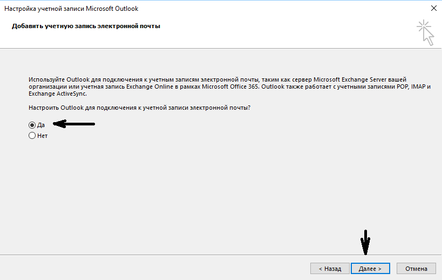Click the "Exchange ActiveSync" text in description
The width and height of the screenshot is (442, 280).
click(x=57, y=94)
